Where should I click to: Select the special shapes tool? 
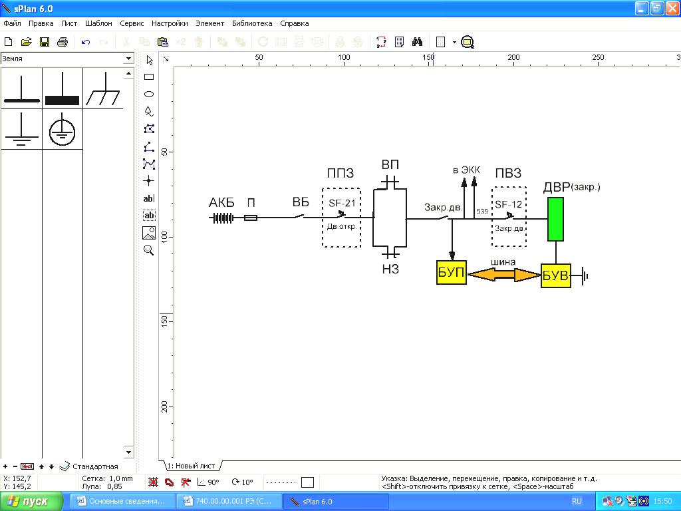tap(149, 112)
